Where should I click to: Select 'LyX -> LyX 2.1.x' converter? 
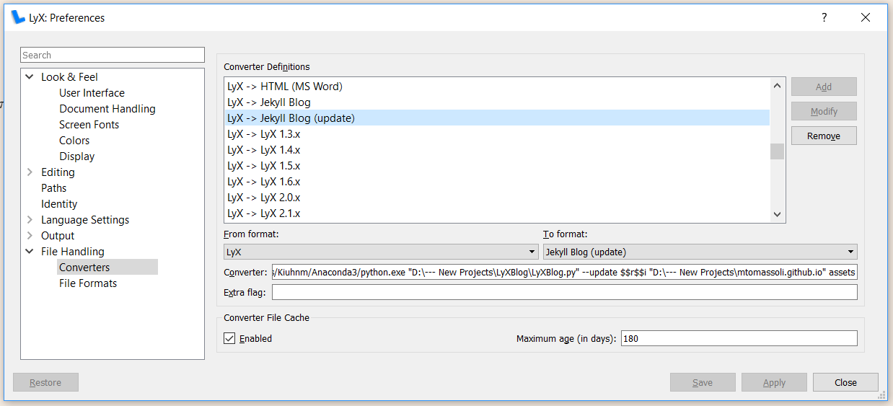497,213
